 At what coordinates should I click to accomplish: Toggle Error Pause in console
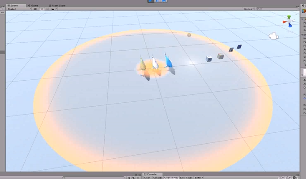tap(186, 178)
